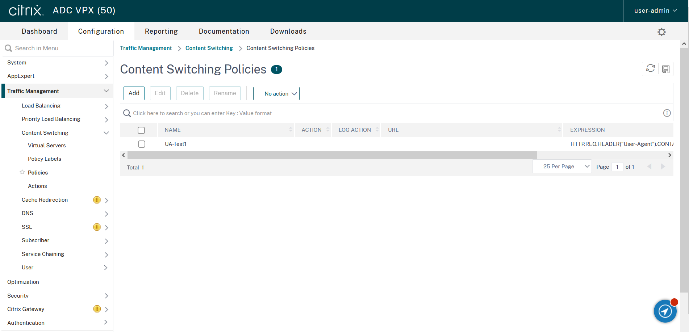Switch to the Documentation tab

click(224, 31)
